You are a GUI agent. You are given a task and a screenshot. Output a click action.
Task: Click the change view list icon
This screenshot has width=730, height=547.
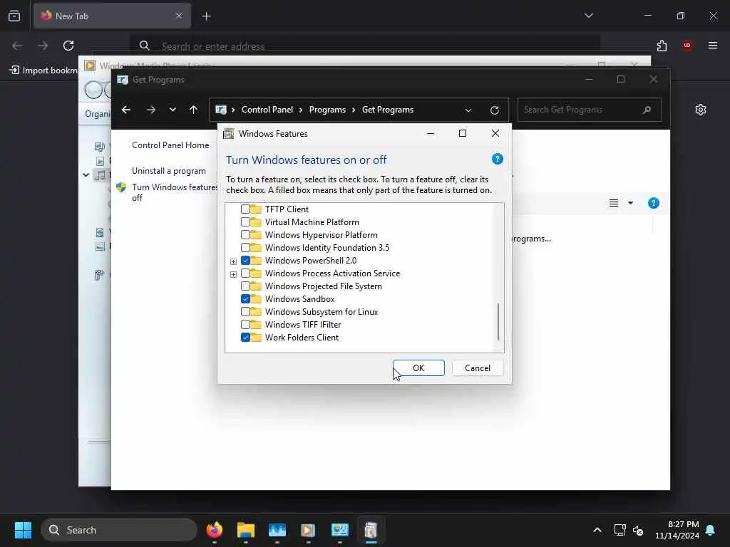[614, 203]
